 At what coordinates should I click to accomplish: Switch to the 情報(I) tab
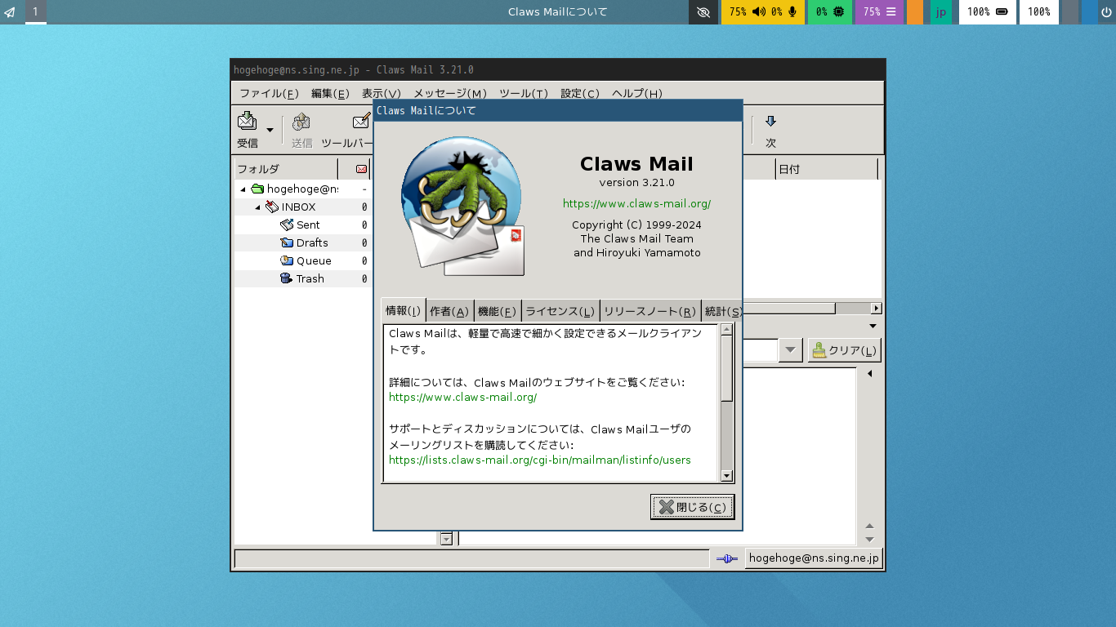click(x=403, y=310)
